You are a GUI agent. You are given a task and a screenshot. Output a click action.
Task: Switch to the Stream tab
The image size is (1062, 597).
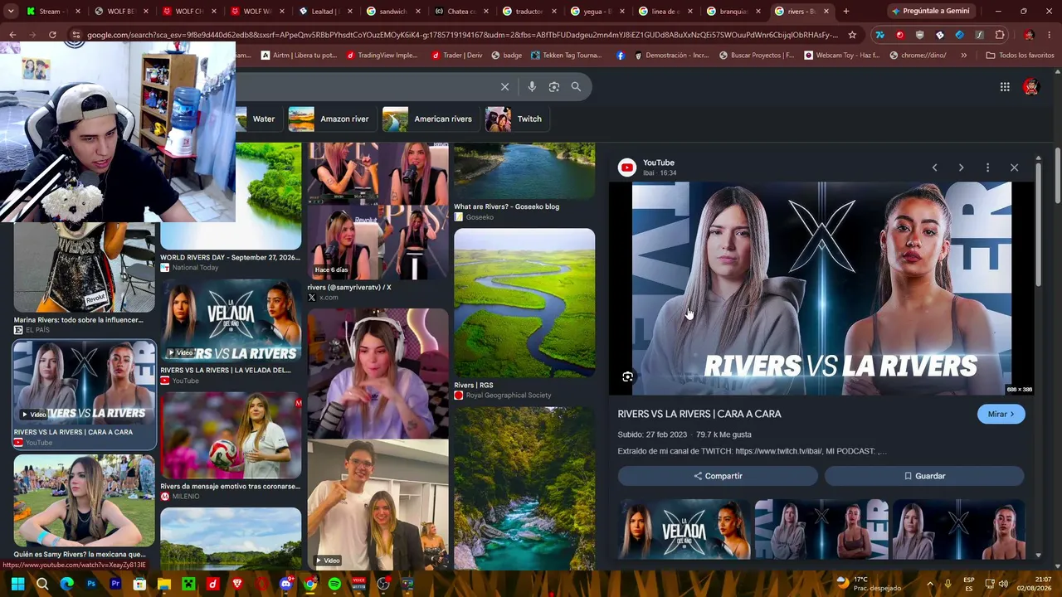pyautogui.click(x=52, y=12)
